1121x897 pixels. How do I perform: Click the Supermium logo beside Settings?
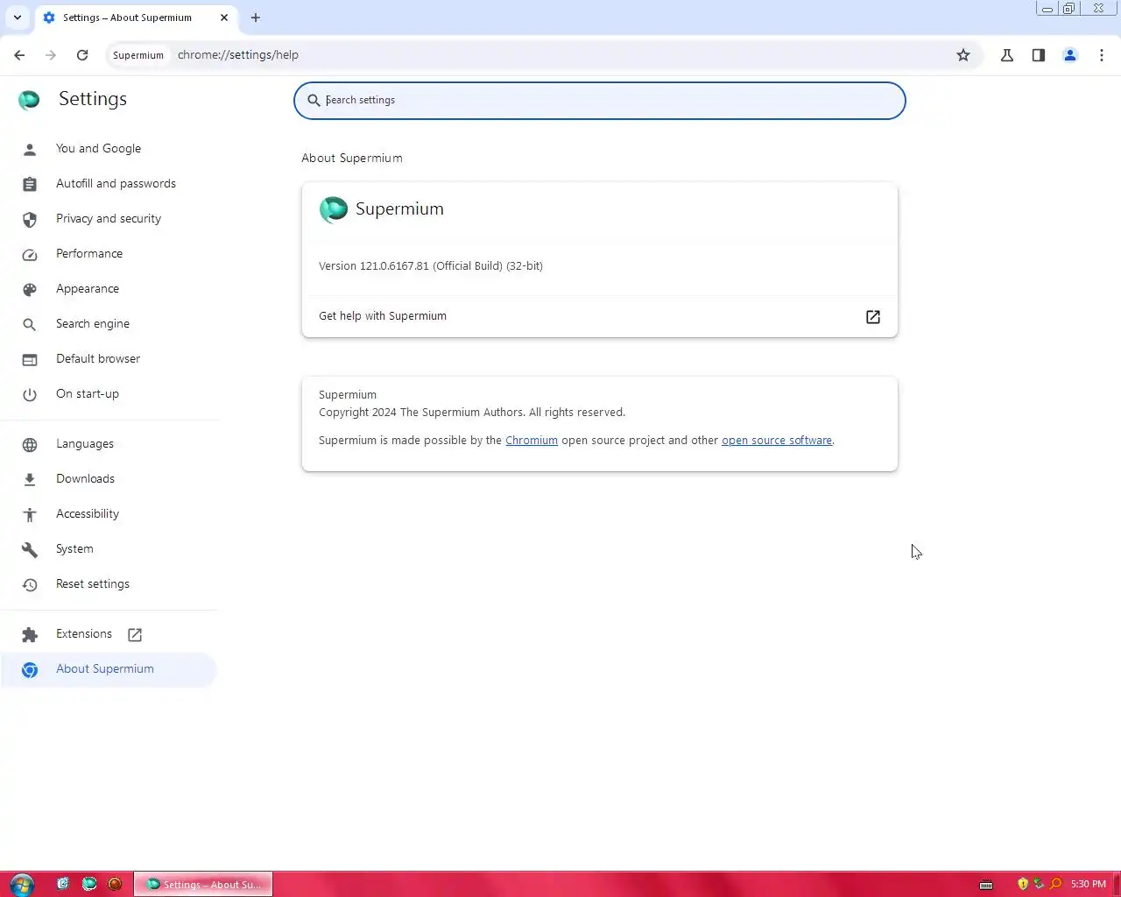point(29,100)
